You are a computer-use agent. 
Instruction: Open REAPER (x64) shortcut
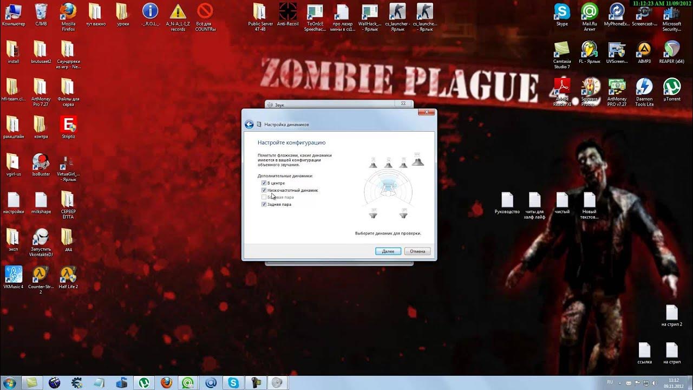(x=672, y=53)
